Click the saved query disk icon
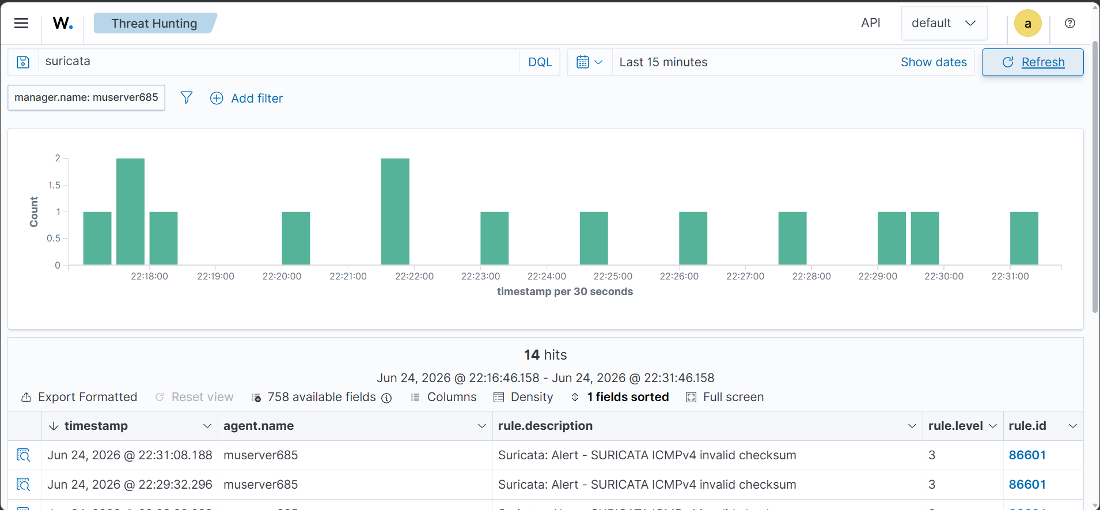 23,62
